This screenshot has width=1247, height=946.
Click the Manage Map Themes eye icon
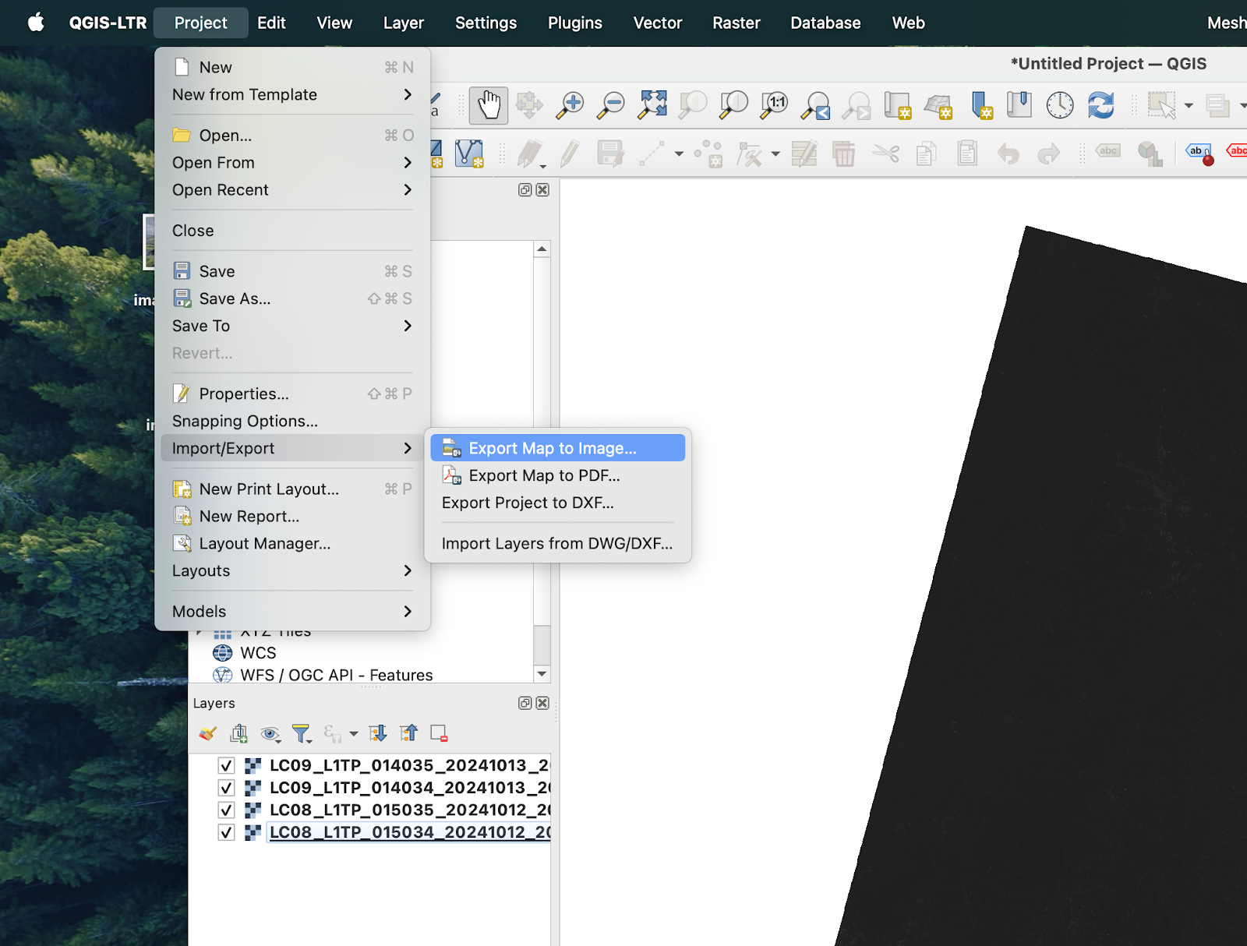pos(270,733)
